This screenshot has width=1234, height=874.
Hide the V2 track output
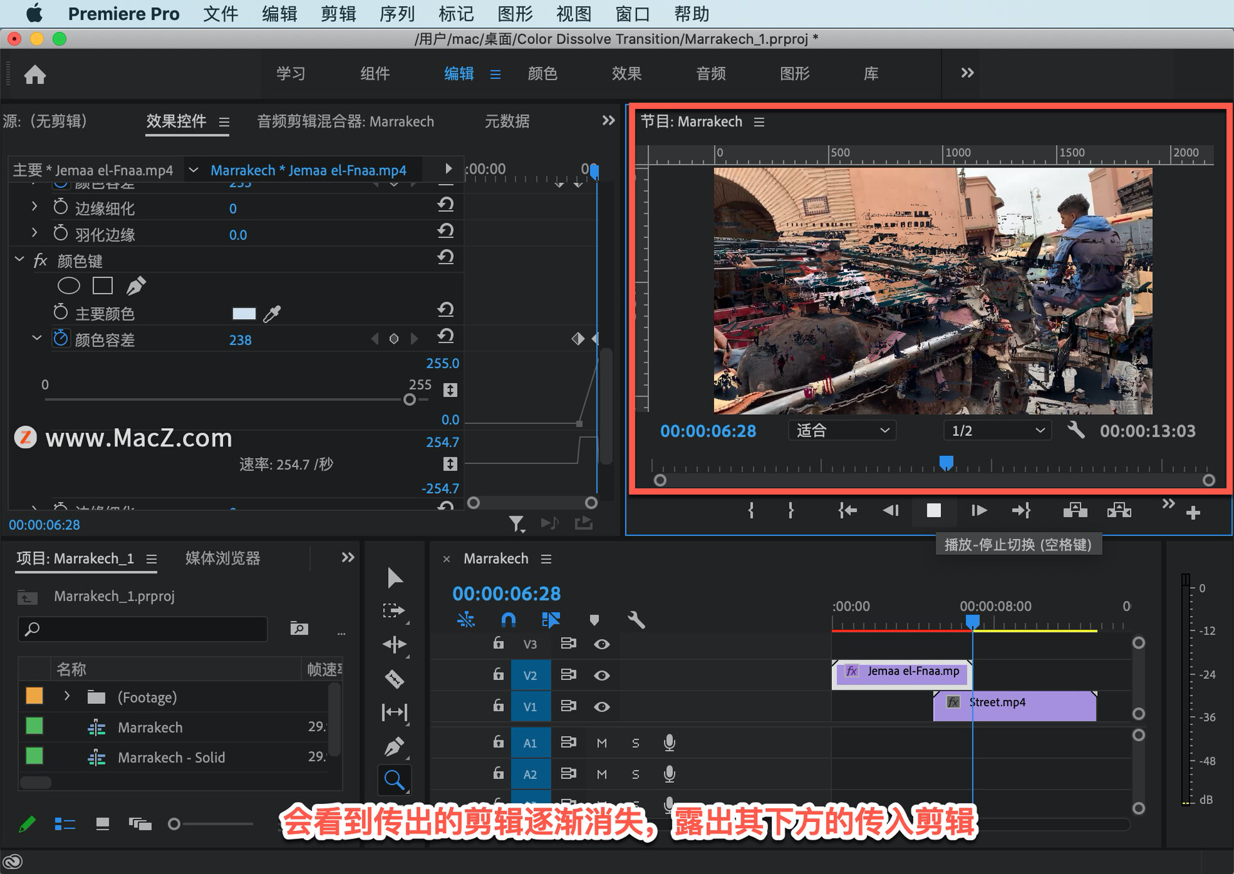(602, 675)
